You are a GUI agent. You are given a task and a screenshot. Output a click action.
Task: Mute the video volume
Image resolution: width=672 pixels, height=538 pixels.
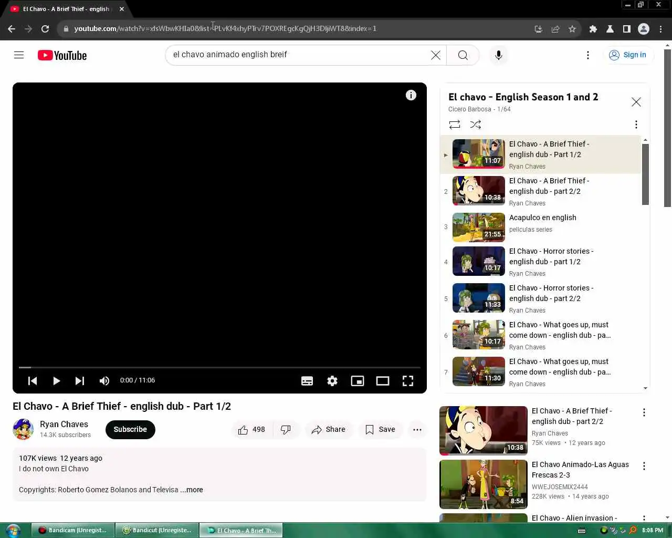104,381
